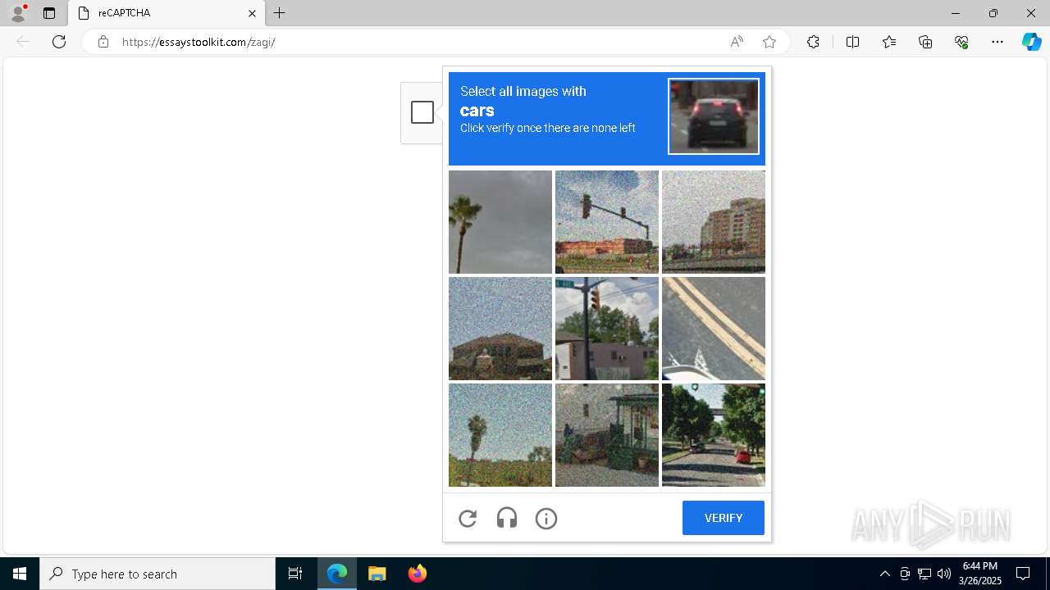Open the Extensions puzzle icon
Screen dimensions: 1050x590
(x=813, y=42)
